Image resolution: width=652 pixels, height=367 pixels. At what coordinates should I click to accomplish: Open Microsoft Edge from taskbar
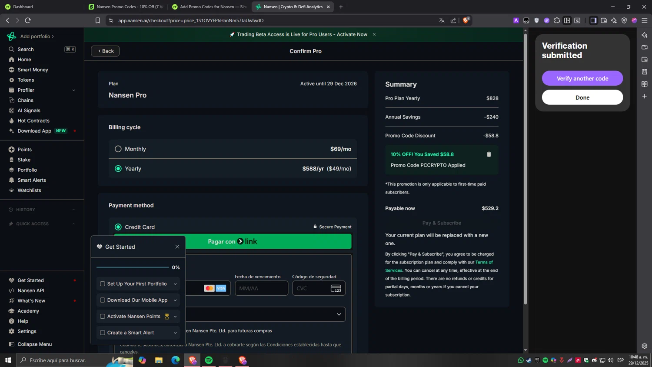point(175,360)
